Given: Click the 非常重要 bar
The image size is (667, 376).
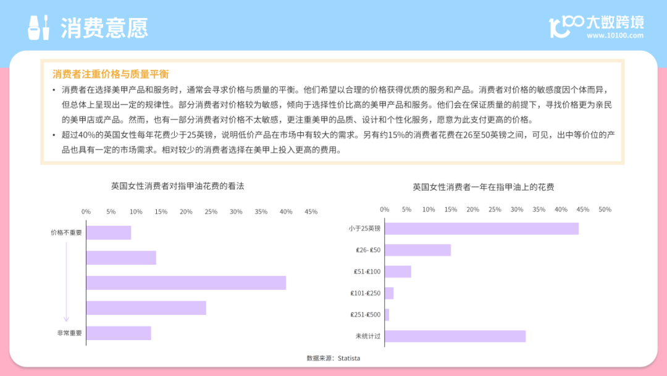Looking at the screenshot, I should pyautogui.click(x=119, y=333).
